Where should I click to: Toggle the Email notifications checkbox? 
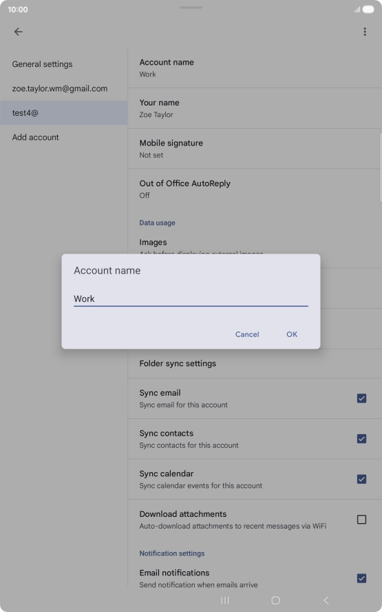point(362,578)
